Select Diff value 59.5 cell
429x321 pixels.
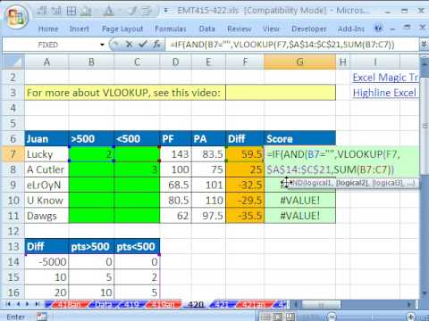245,154
